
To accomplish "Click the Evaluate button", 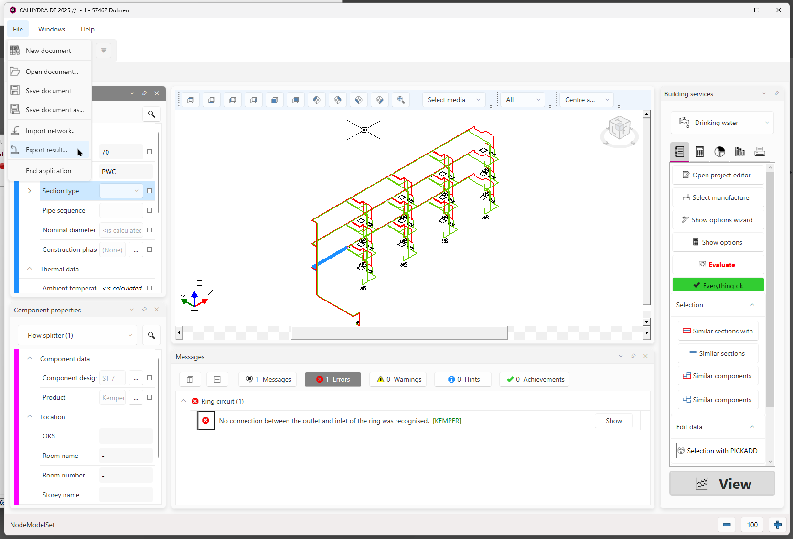I will (x=718, y=265).
